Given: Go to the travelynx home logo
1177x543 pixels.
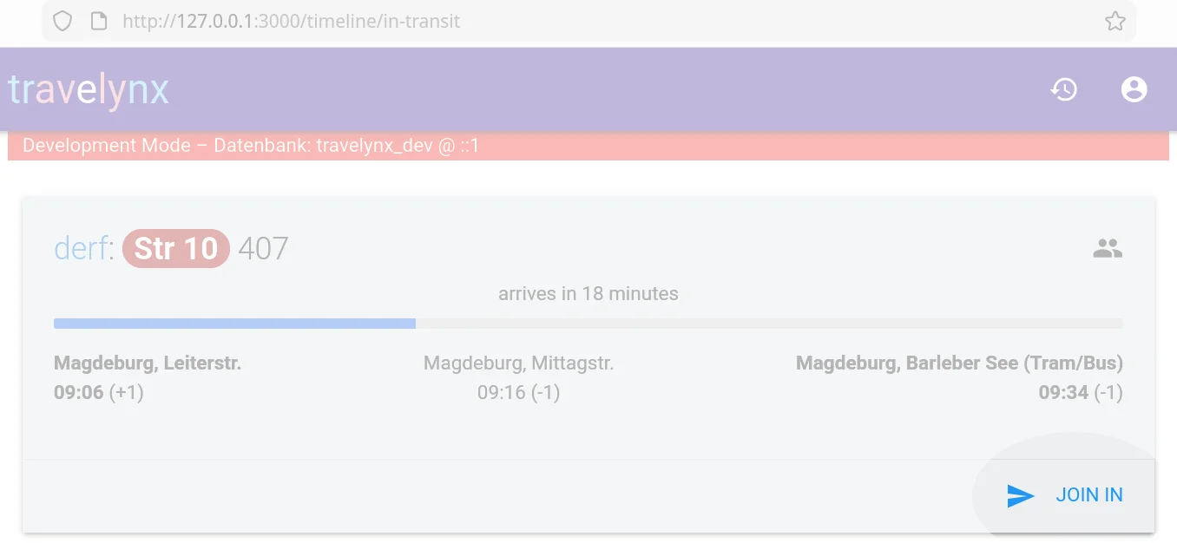Looking at the screenshot, I should 89,89.
